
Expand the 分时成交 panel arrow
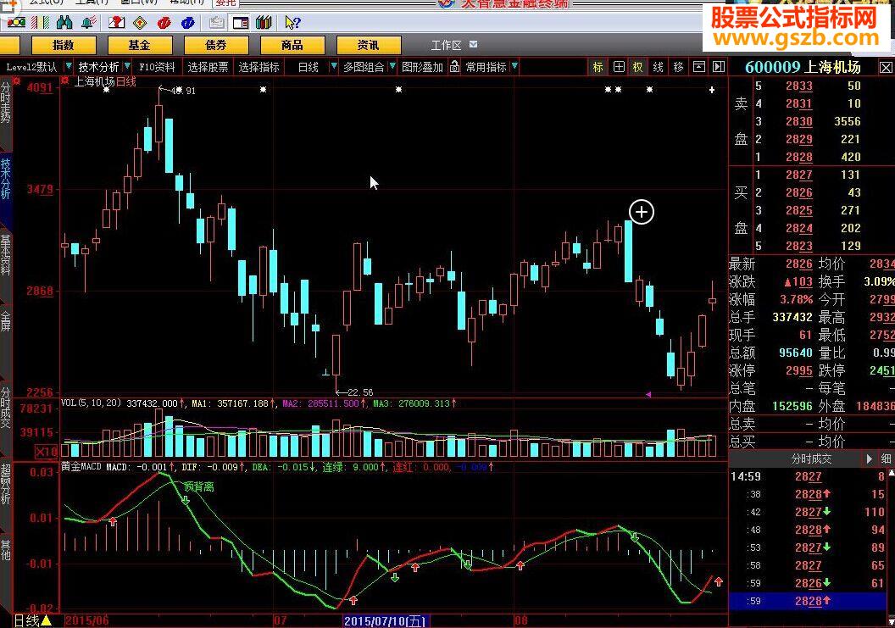(870, 458)
